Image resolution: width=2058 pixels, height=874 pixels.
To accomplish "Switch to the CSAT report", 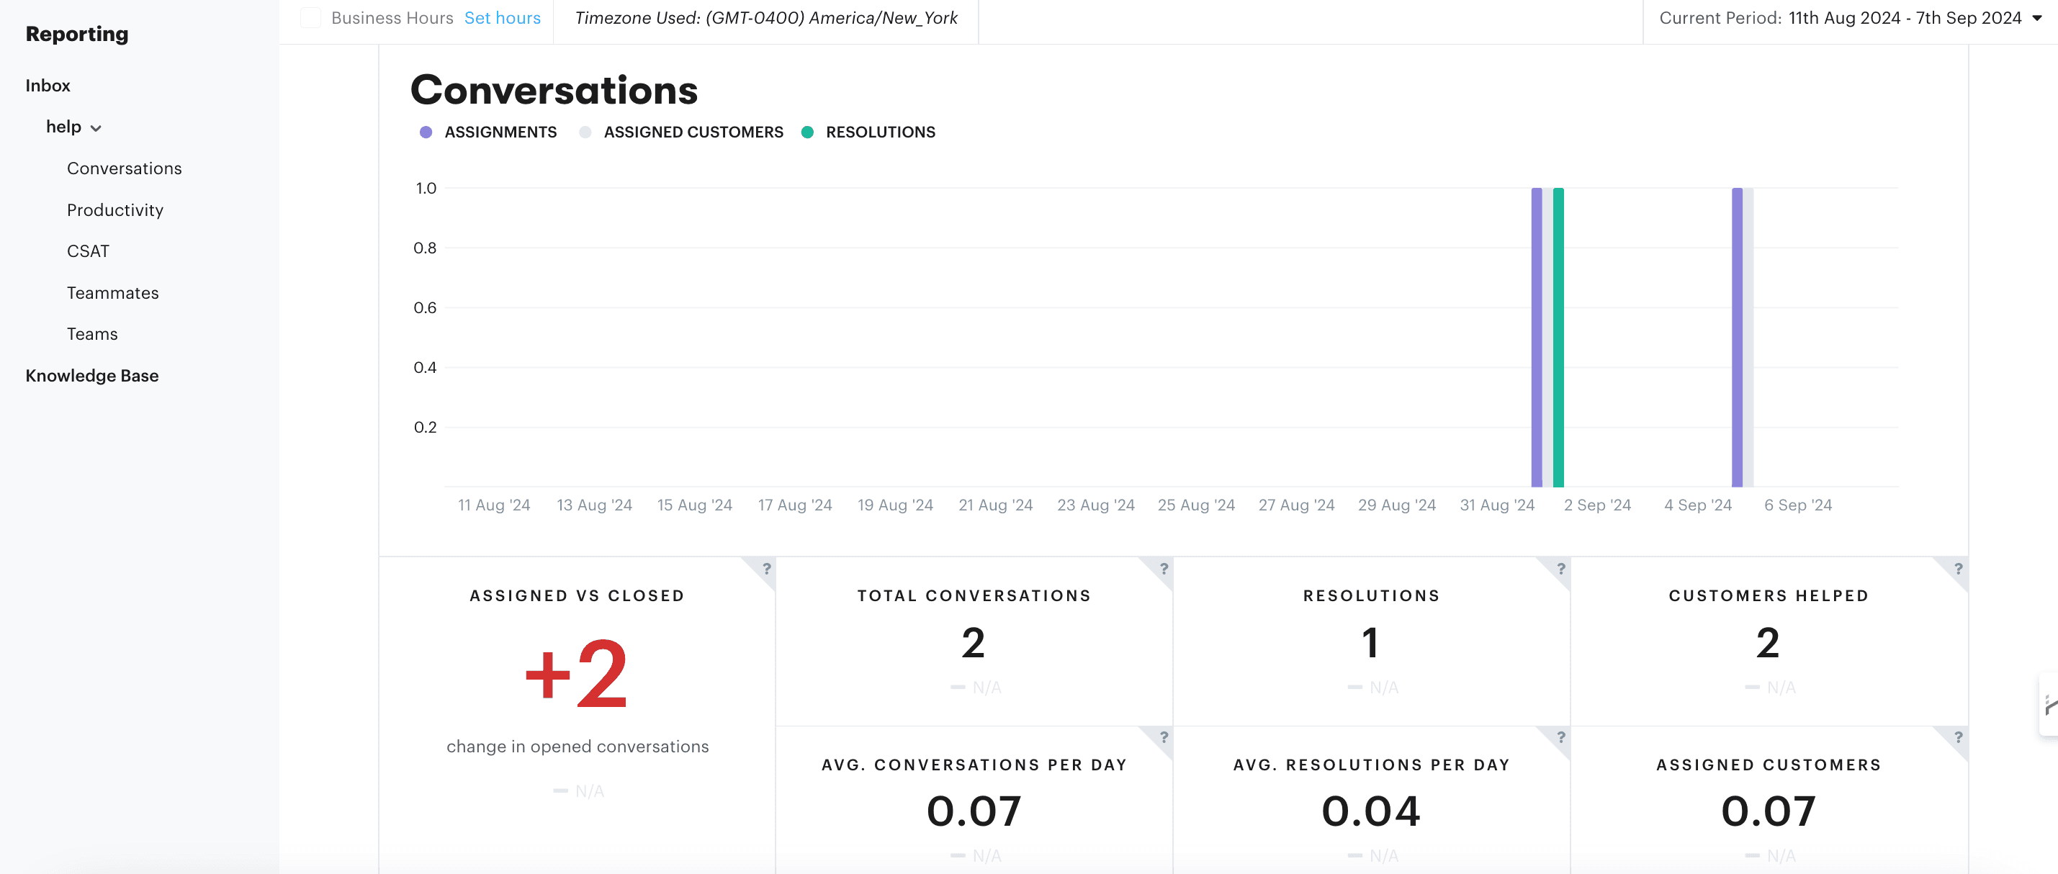I will point(88,251).
